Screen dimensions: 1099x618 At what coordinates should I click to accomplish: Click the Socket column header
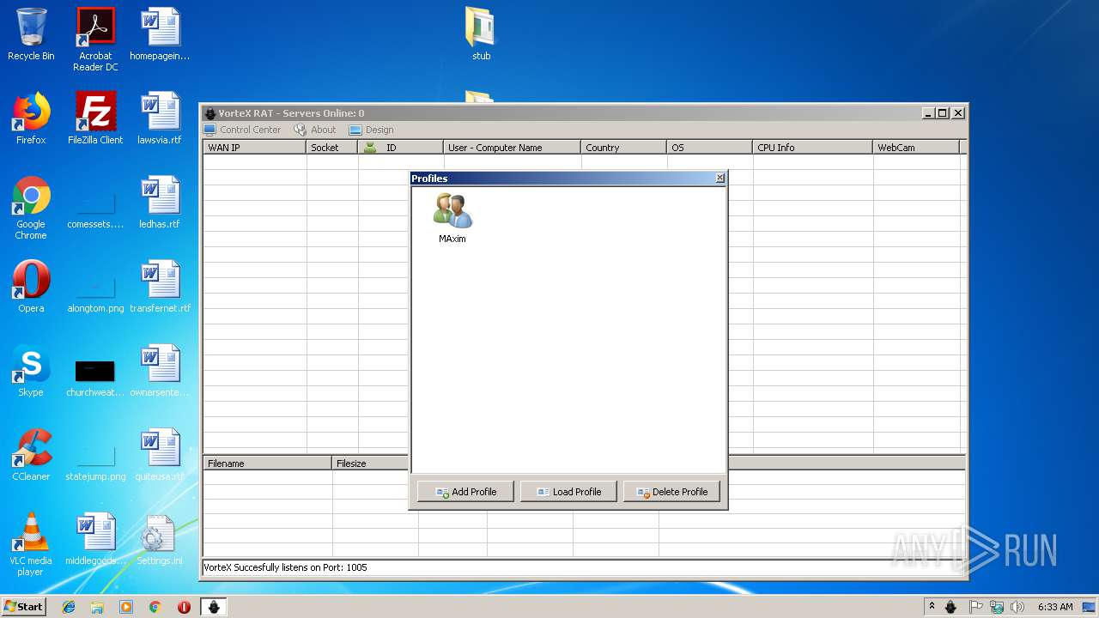tap(332, 148)
